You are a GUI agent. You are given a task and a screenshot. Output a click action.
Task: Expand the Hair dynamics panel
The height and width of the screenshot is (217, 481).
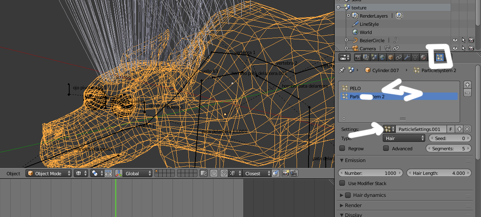pyautogui.click(x=342, y=195)
